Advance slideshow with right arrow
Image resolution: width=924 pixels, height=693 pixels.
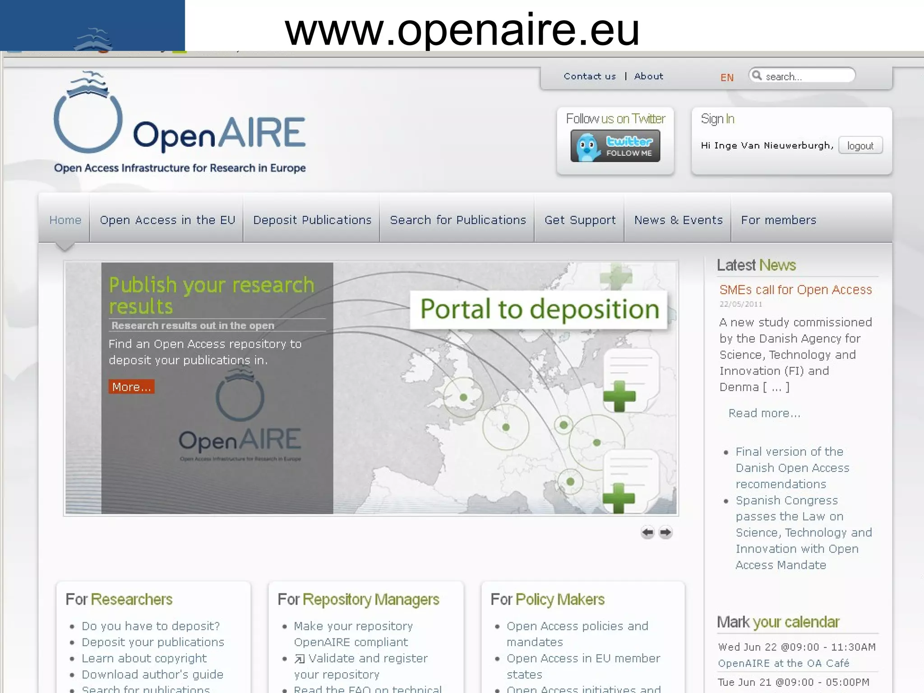tap(665, 532)
